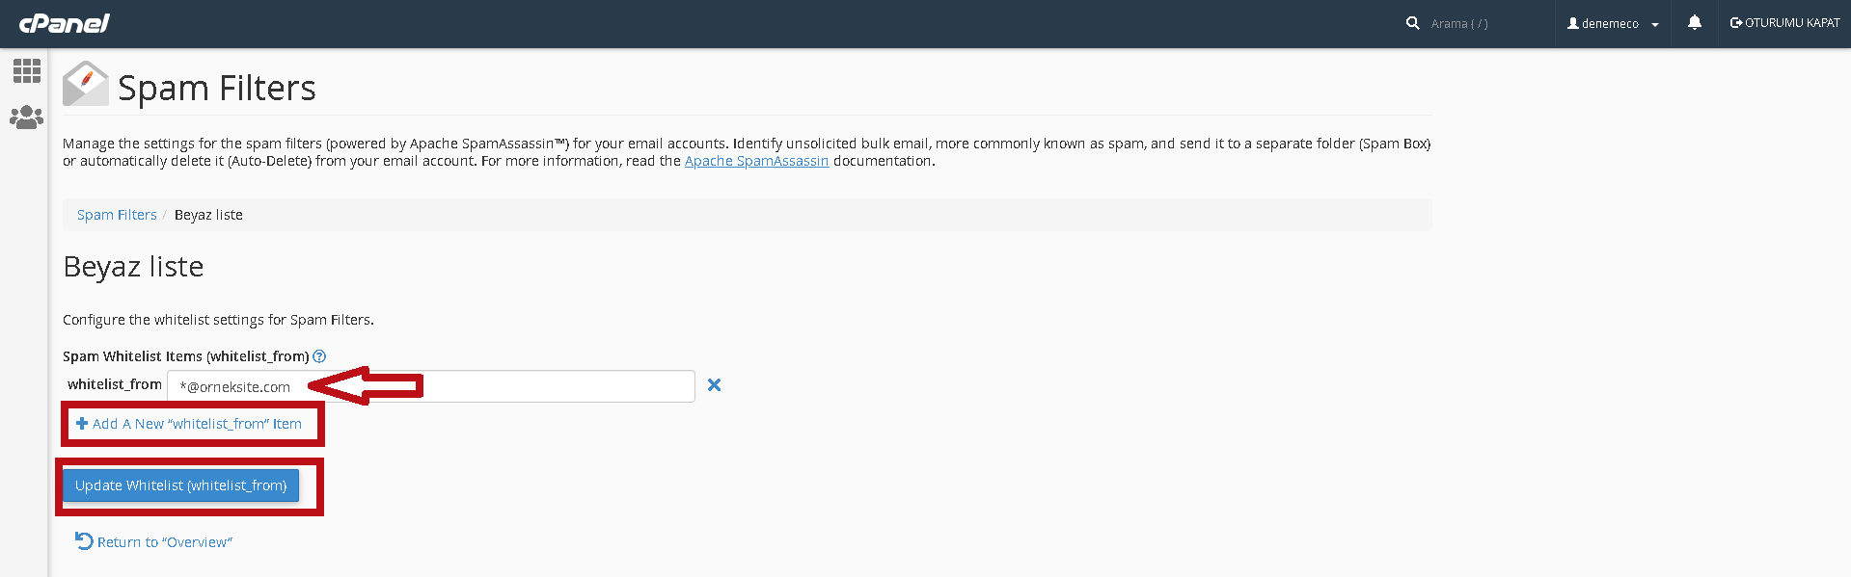Screen dimensions: 1851x577
Task: Click the whitelist_from input field
Action: point(431,386)
